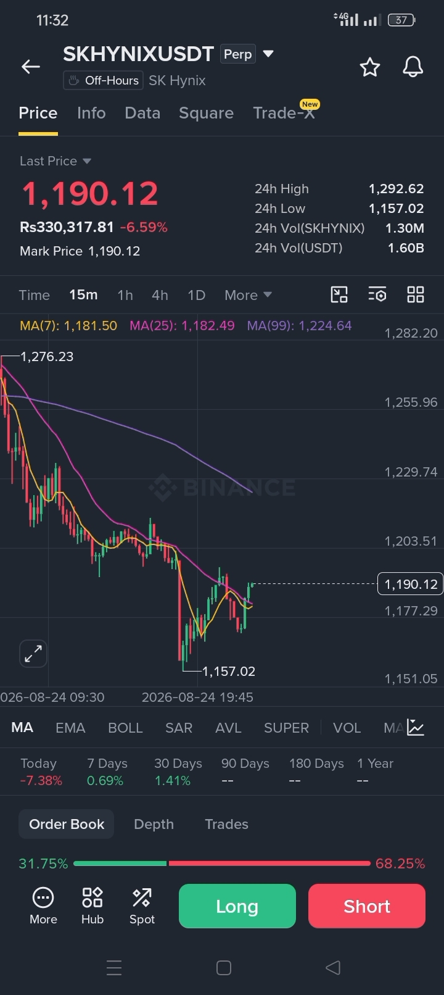The width and height of the screenshot is (444, 995).
Task: Go back with the left arrow icon
Action: point(31,67)
